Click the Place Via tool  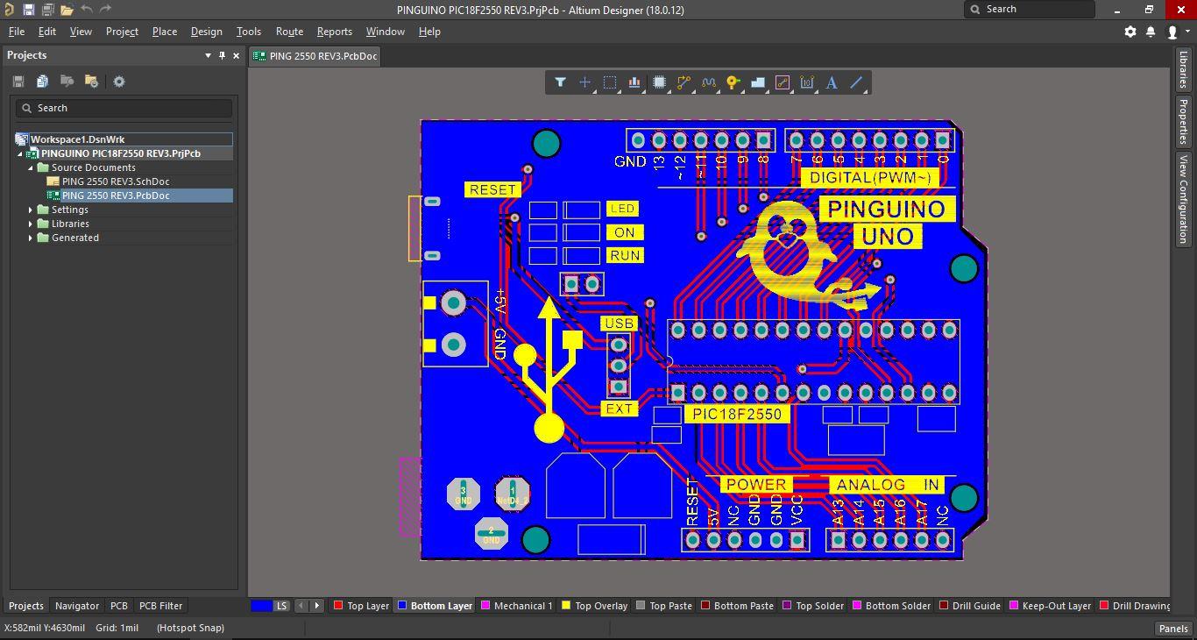click(733, 82)
